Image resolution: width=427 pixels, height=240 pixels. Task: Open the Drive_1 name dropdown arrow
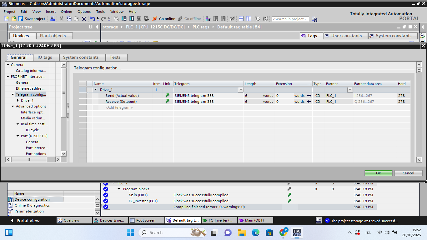click(x=240, y=90)
